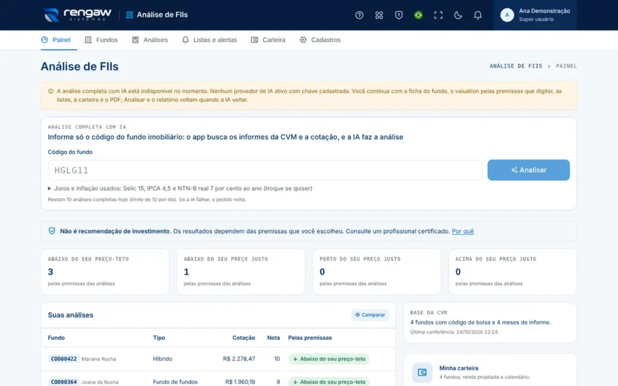The image size is (618, 386).
Task: Click the shield security icon
Action: click(398, 15)
